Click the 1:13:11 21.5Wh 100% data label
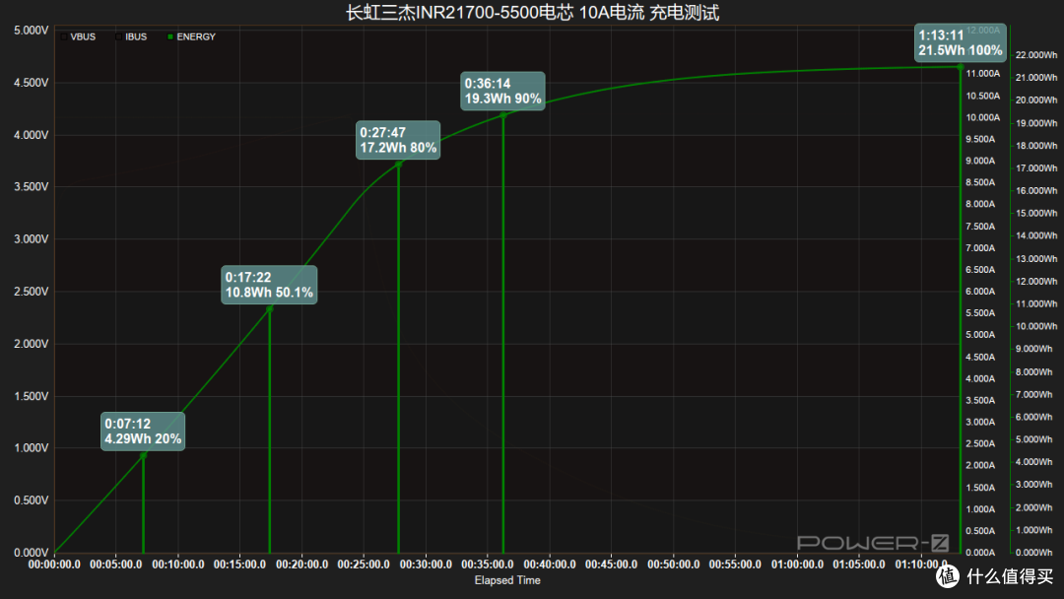The image size is (1064, 599). pyautogui.click(x=961, y=42)
